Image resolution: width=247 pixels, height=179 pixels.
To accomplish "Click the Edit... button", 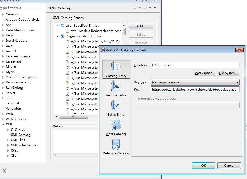I will click(x=141, y=34).
